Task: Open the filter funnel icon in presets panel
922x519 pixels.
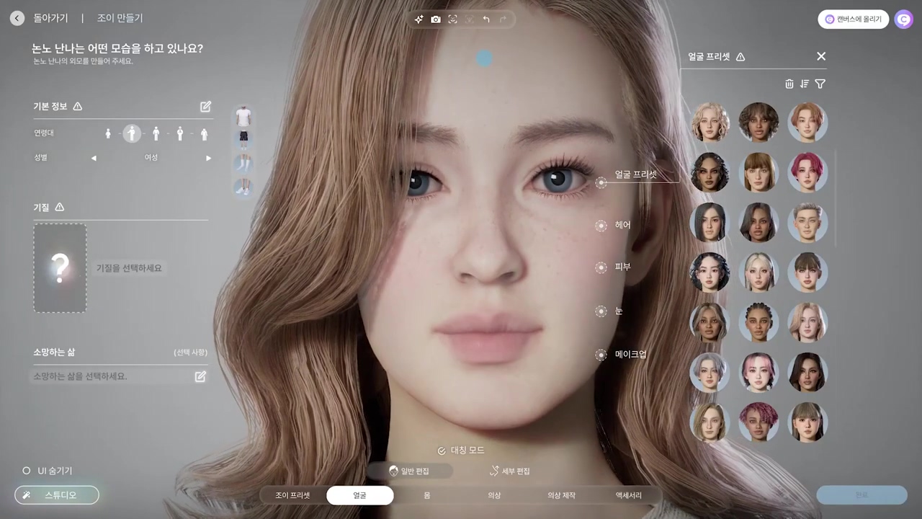Action: tap(820, 84)
